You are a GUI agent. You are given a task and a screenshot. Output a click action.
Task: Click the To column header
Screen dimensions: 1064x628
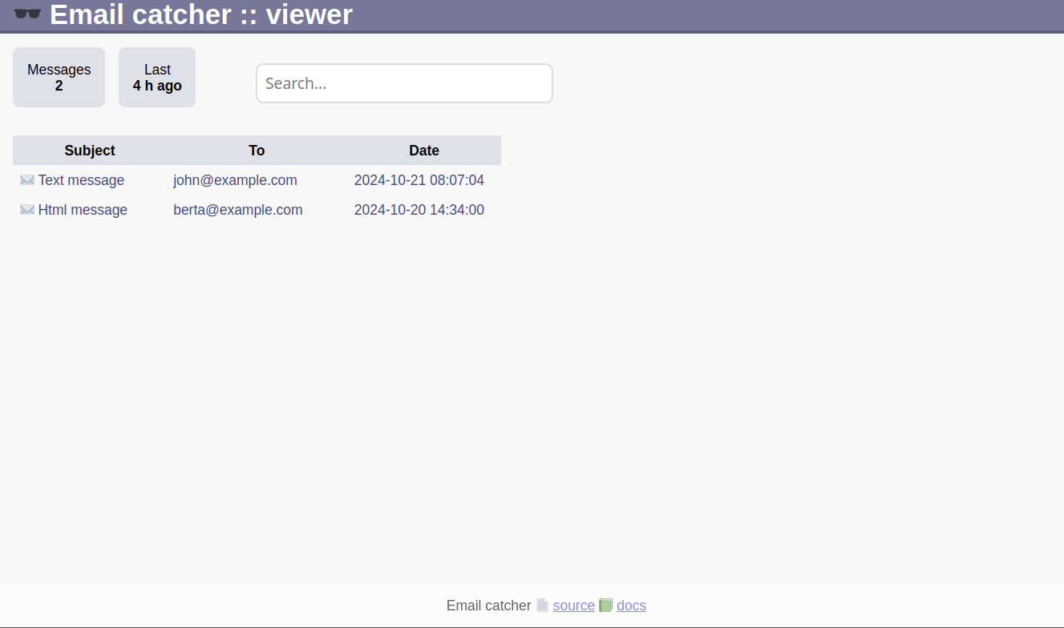point(257,151)
